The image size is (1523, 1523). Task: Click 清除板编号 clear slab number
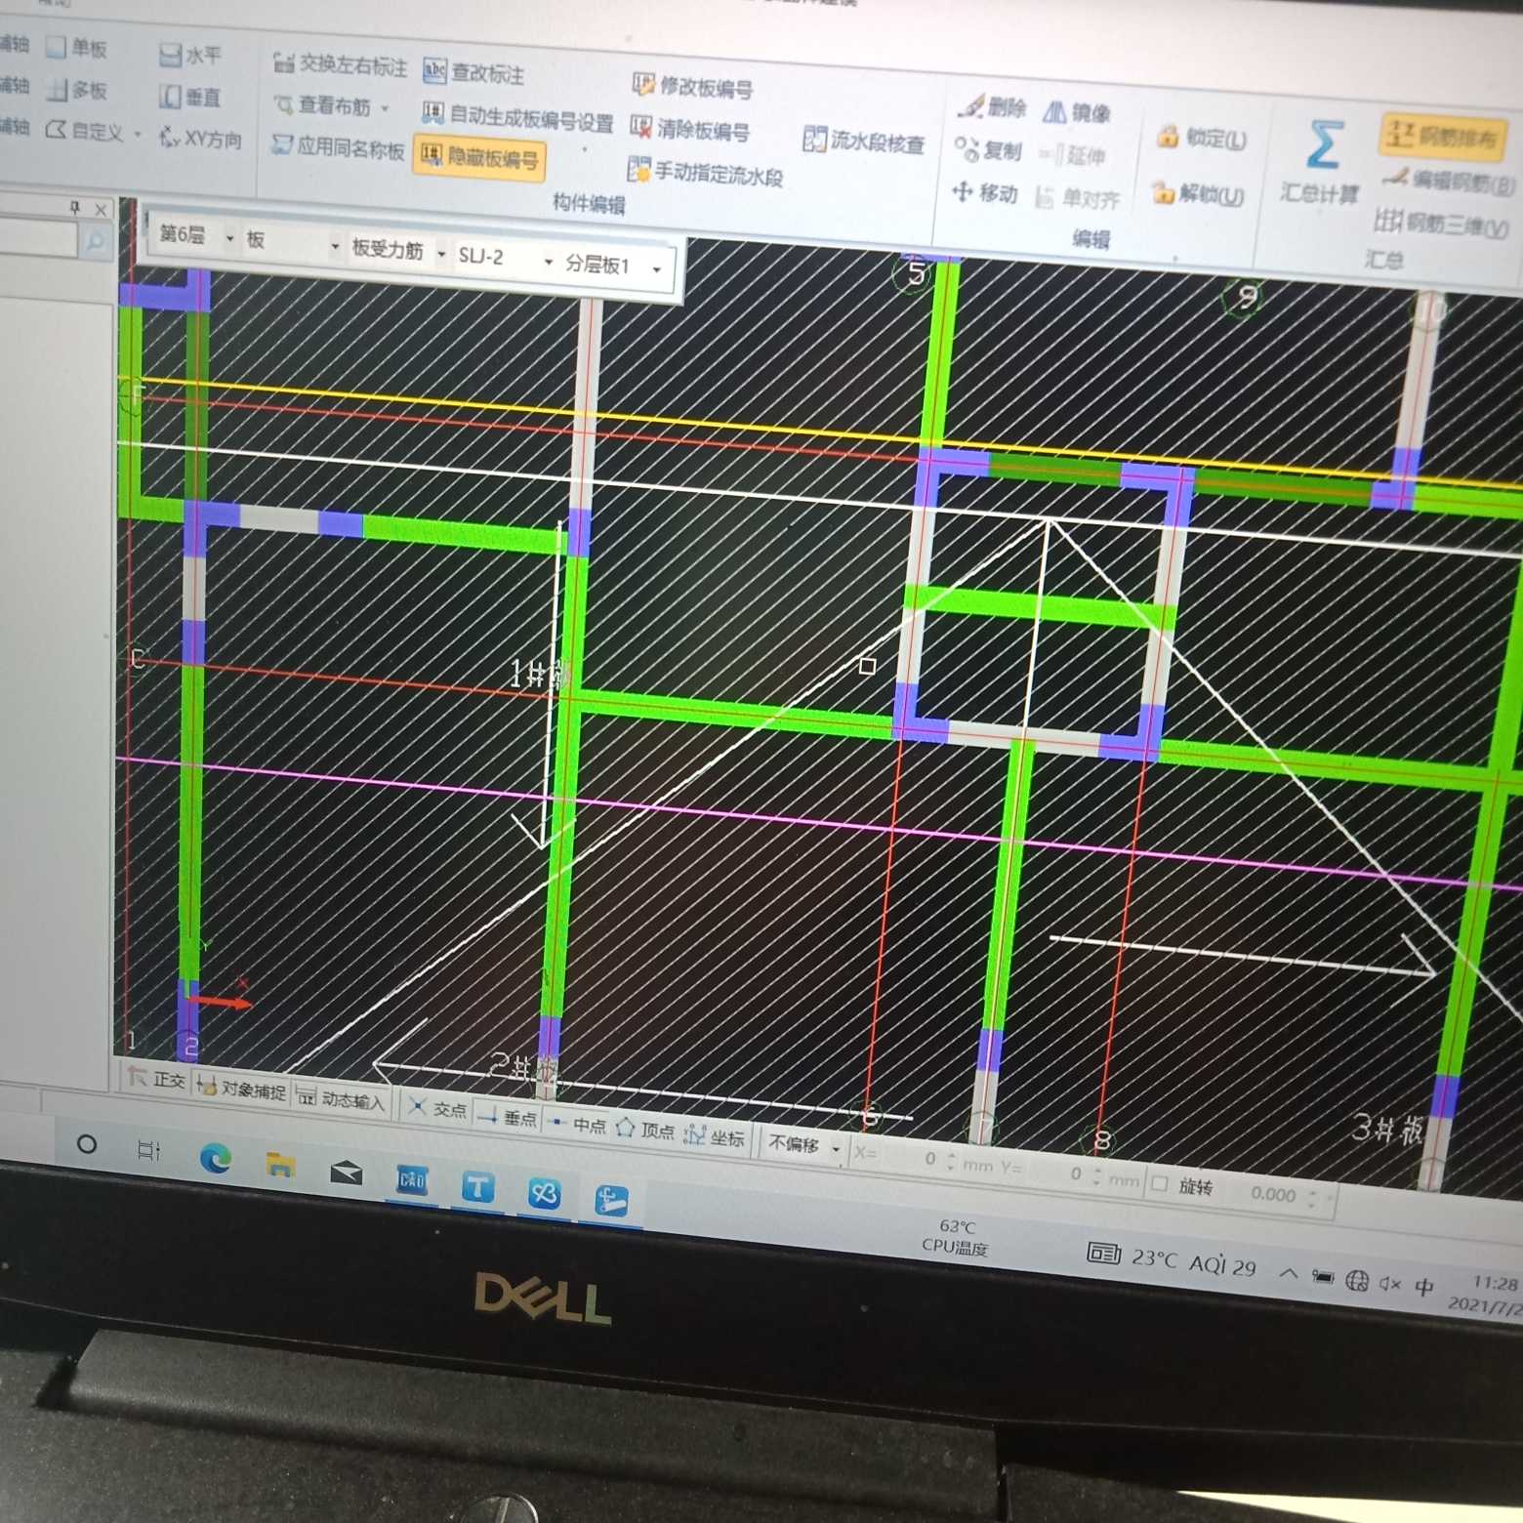(x=689, y=129)
